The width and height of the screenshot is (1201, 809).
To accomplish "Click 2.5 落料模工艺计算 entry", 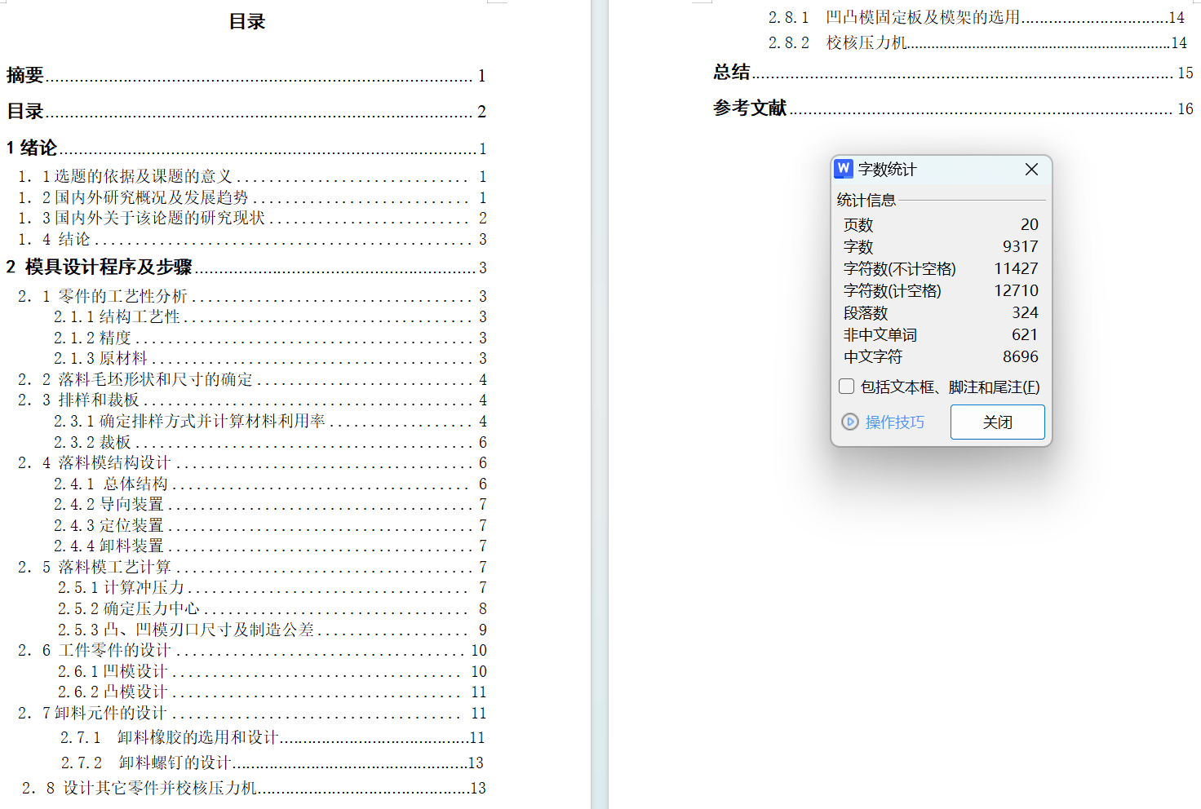I will pyautogui.click(x=252, y=567).
